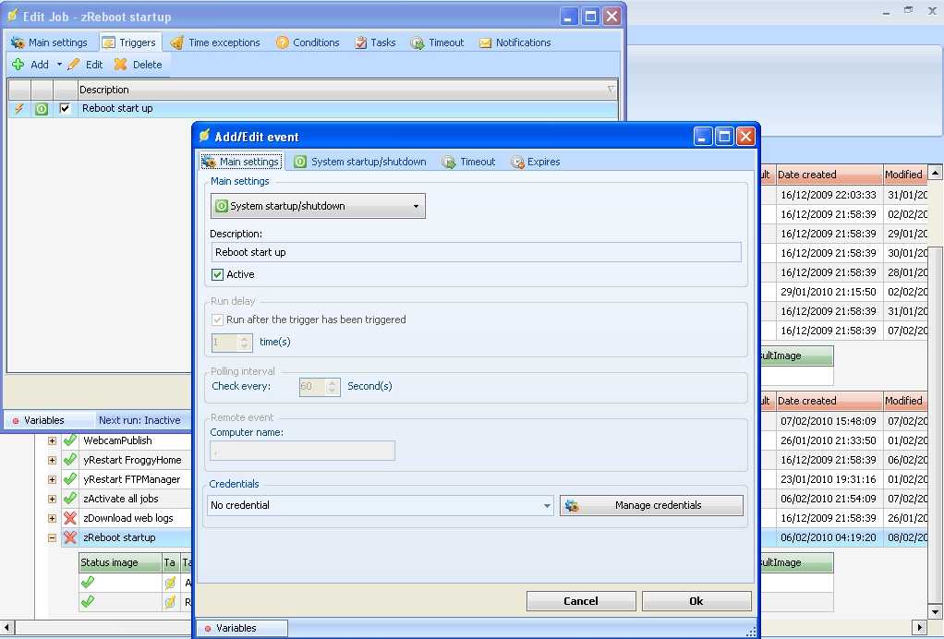The image size is (944, 639).
Task: Click the Time exceptions tab icon
Action: click(177, 42)
